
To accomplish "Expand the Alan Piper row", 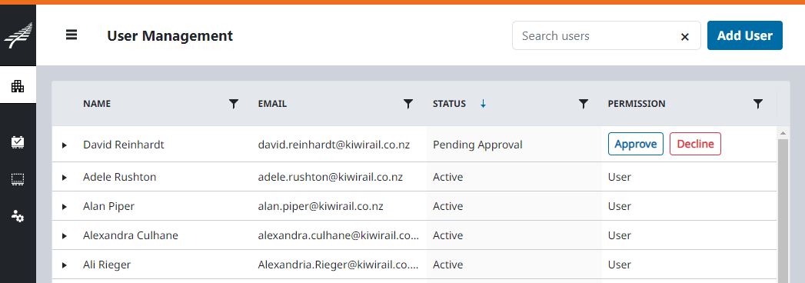I will tap(65, 207).
